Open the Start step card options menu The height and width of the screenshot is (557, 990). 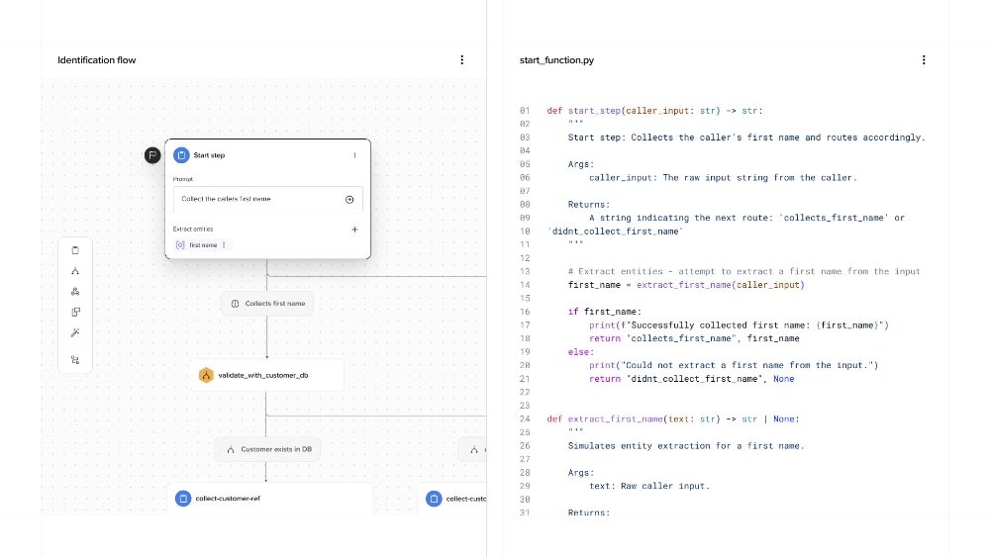click(354, 155)
